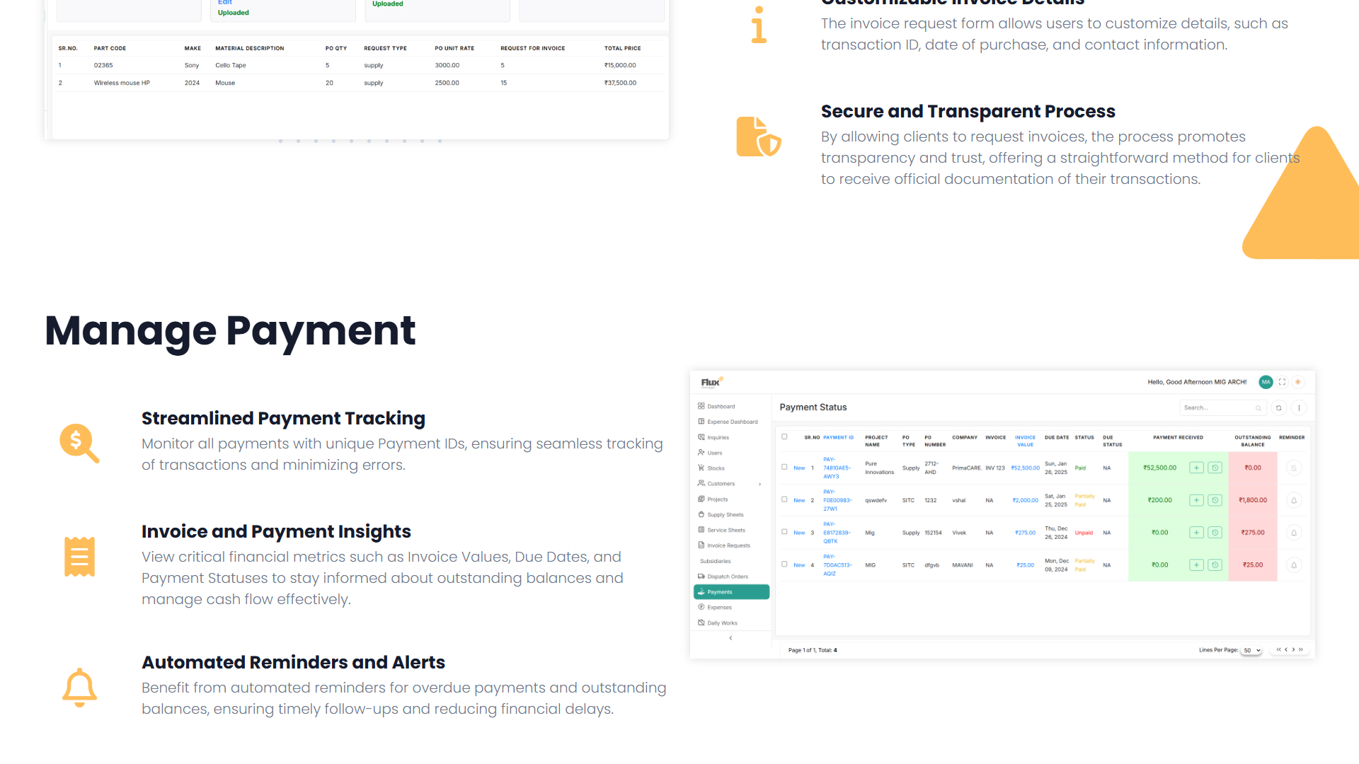The height and width of the screenshot is (764, 1359).
Task: Click payment history clock for PAY-74810AE5
Action: (x=1215, y=468)
